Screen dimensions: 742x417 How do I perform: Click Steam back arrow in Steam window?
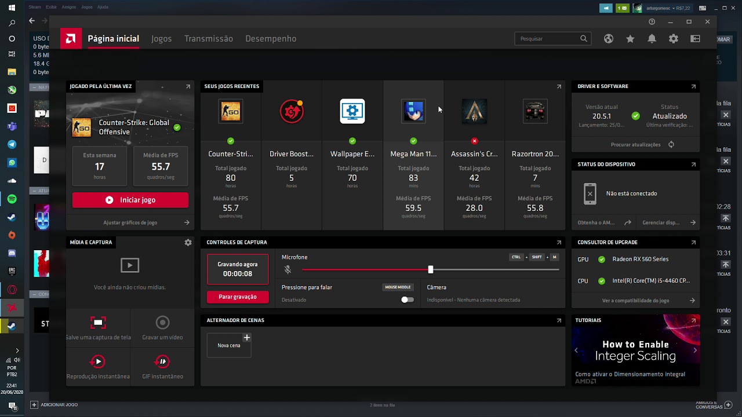click(x=32, y=21)
